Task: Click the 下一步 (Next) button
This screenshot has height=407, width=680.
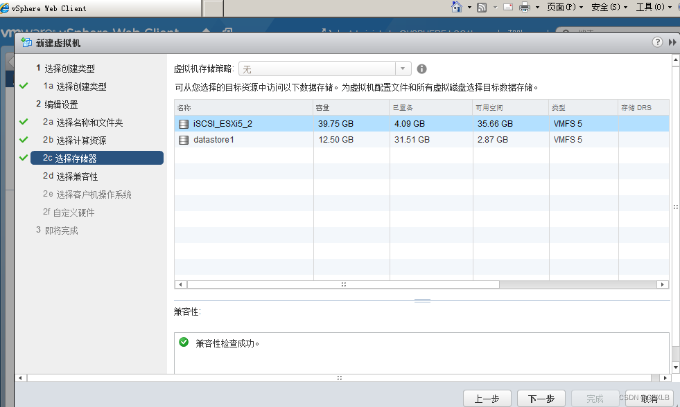Action: tap(541, 398)
